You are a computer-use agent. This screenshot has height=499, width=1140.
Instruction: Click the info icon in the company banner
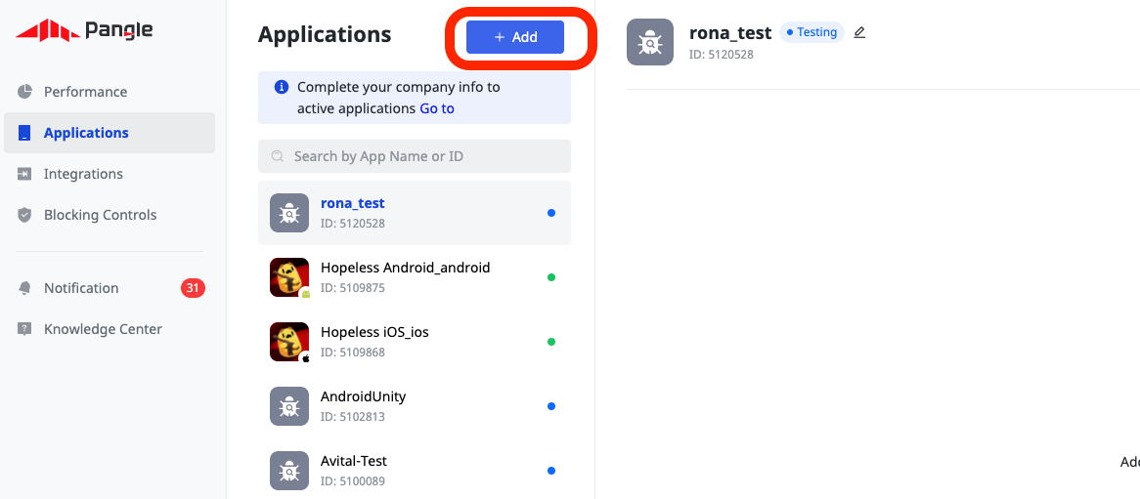point(281,87)
